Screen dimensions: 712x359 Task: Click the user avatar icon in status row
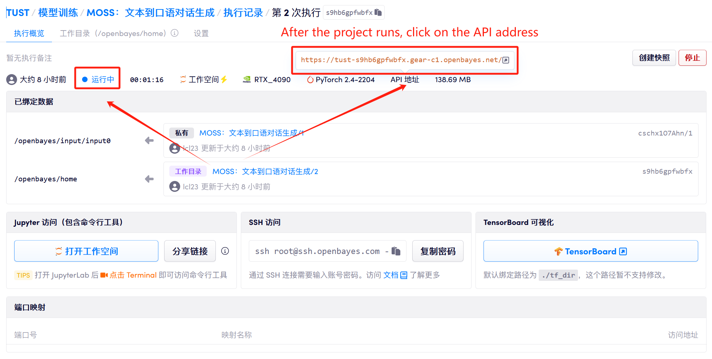(12, 80)
